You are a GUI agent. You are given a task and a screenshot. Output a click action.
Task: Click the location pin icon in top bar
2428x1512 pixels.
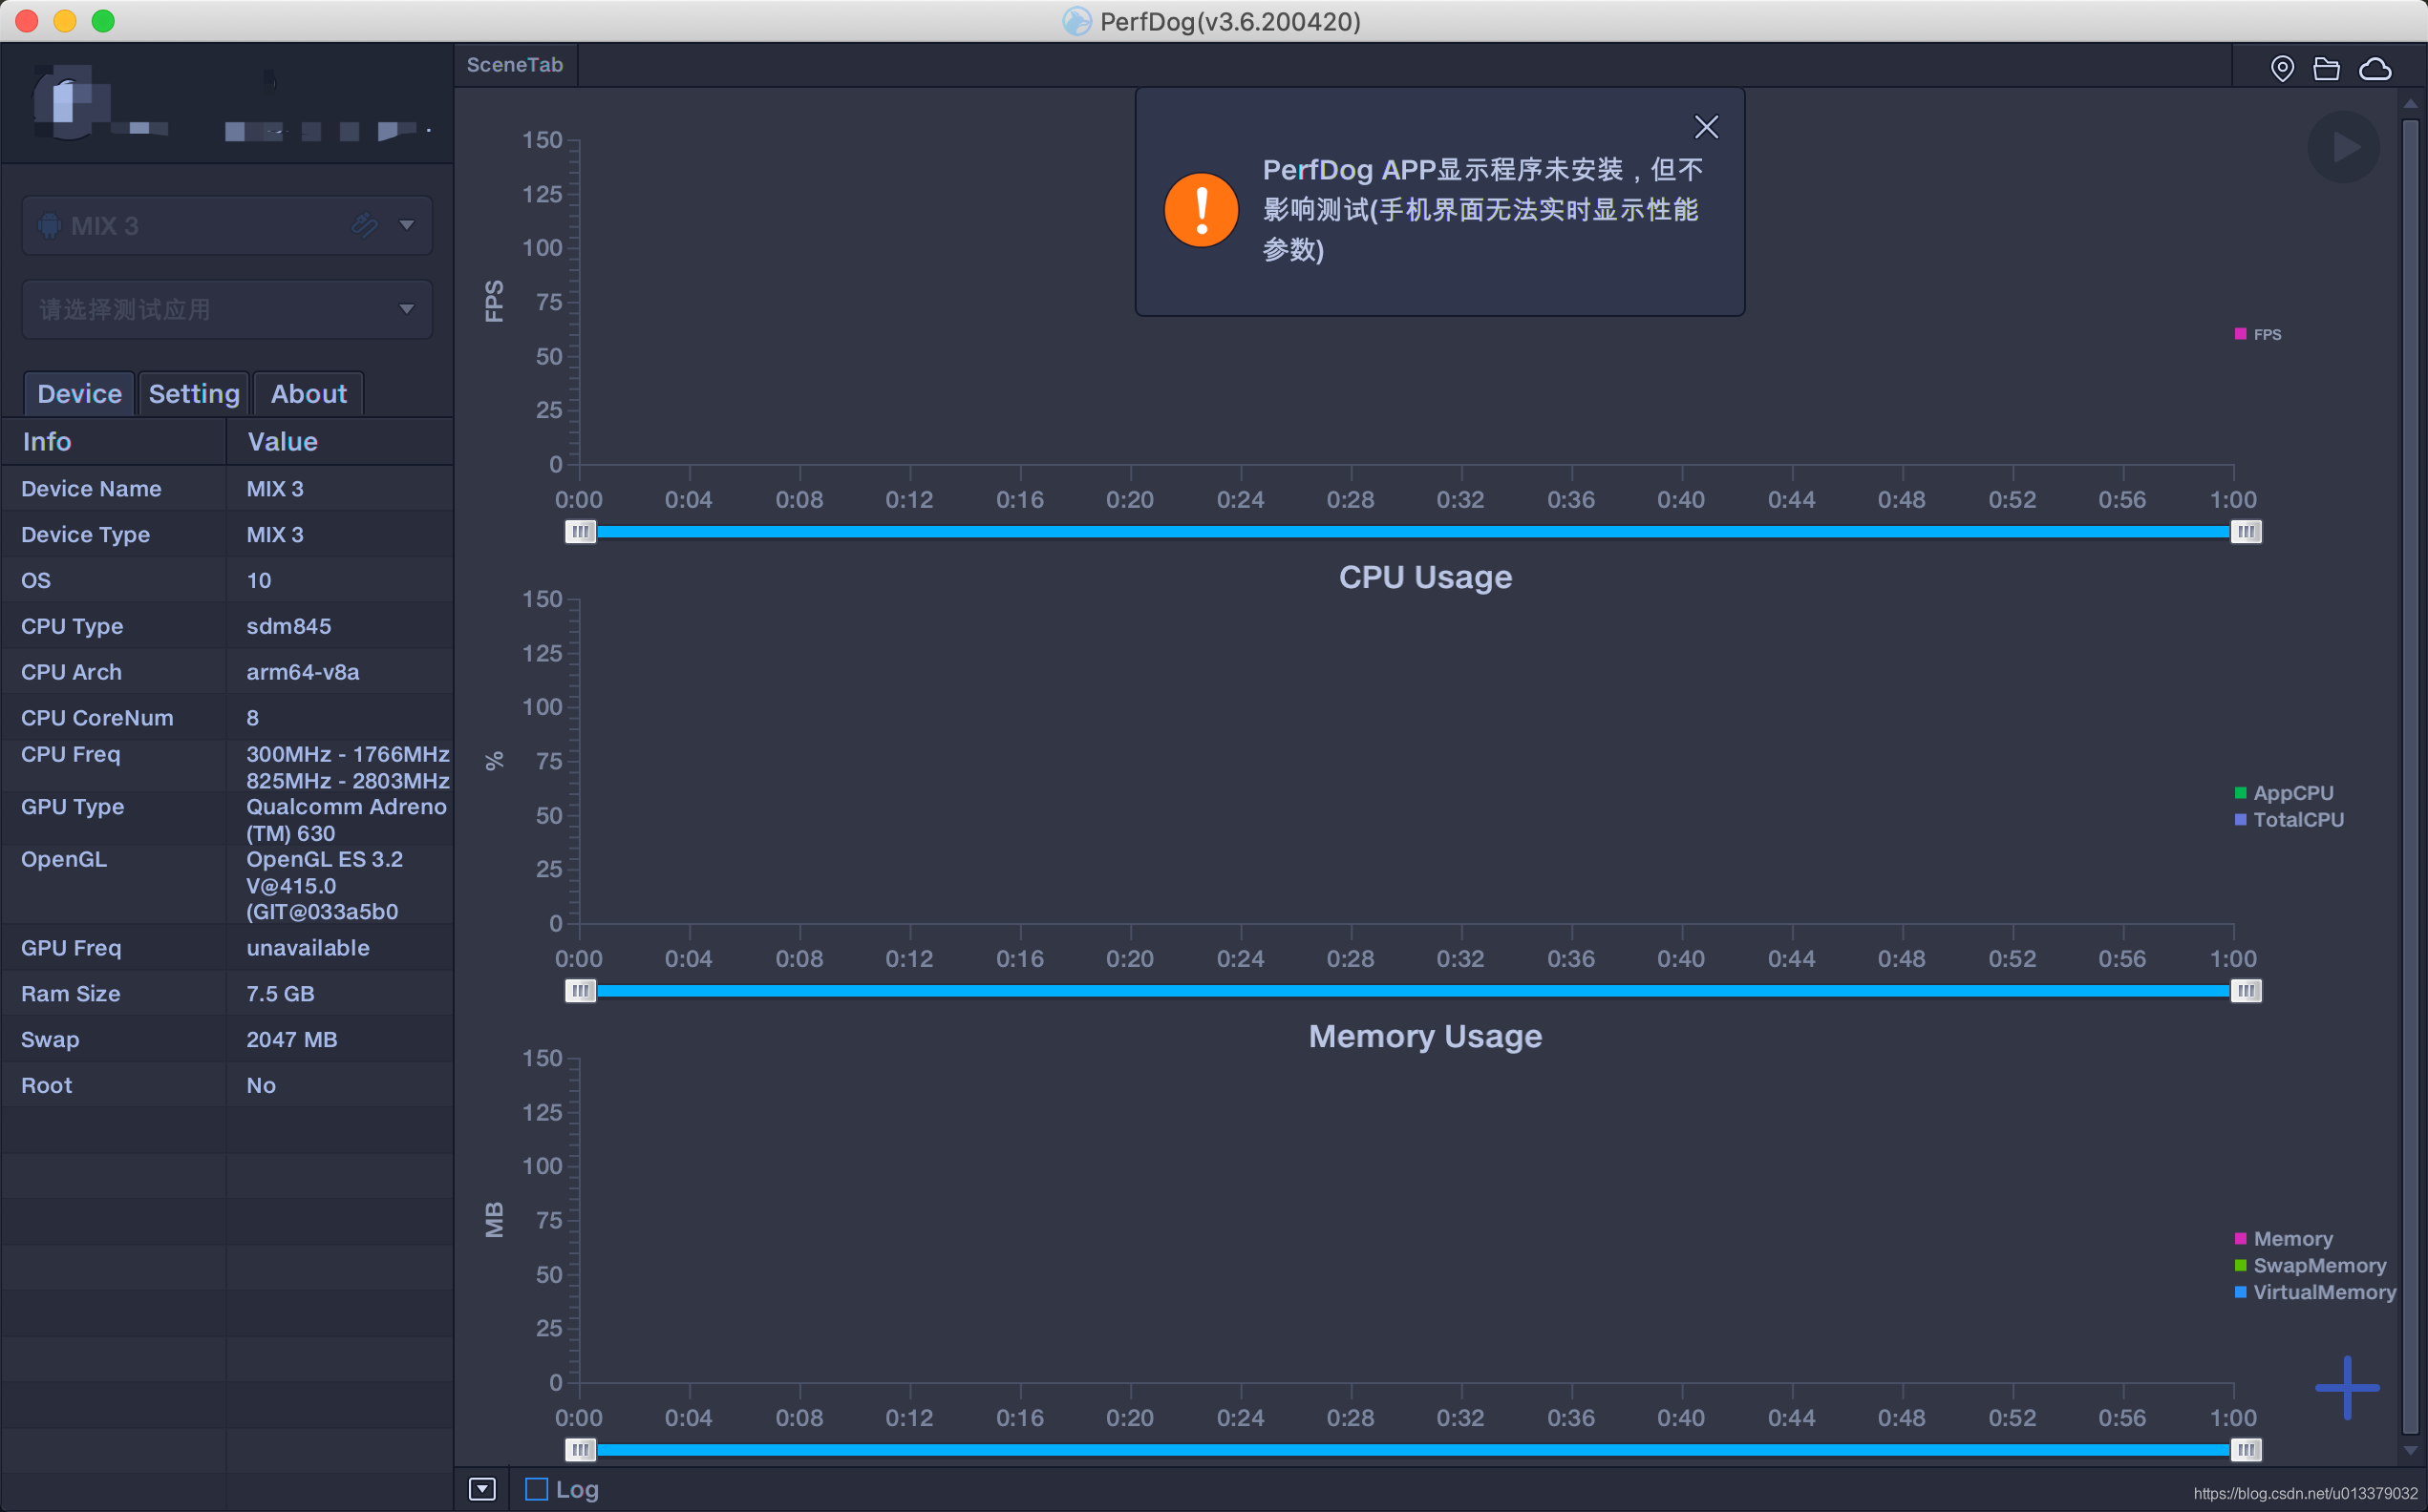point(2282,68)
